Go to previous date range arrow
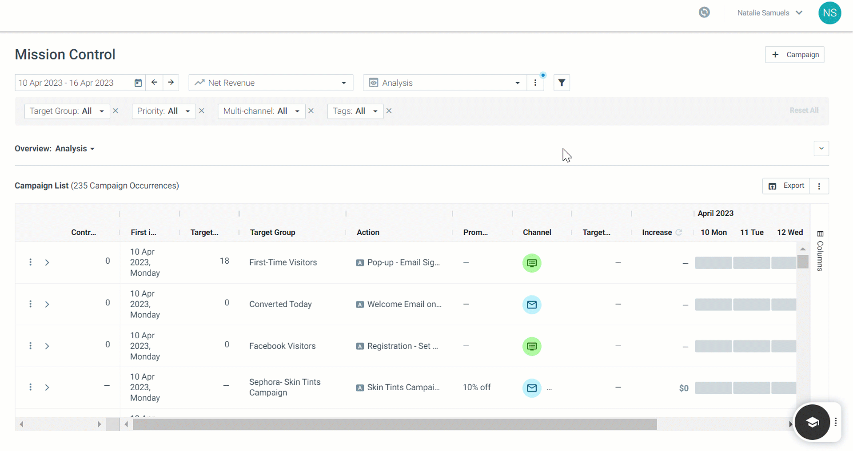Viewport: 853px width, 451px height. [x=154, y=83]
